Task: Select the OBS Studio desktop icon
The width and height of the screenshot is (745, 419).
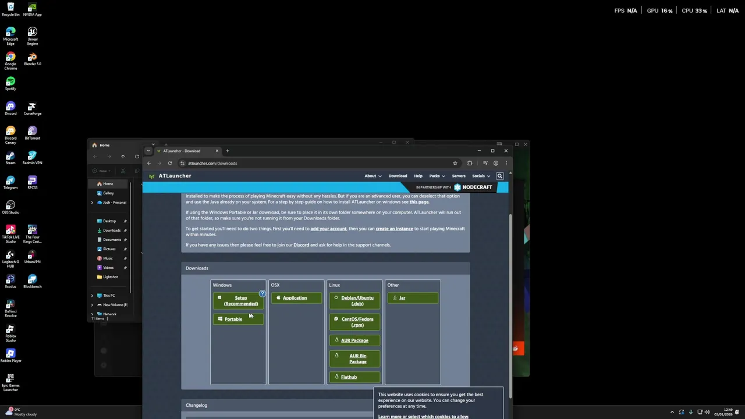Action: tap(10, 208)
